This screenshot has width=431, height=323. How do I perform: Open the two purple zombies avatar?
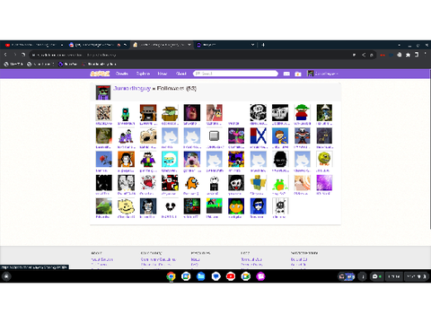[126, 136]
